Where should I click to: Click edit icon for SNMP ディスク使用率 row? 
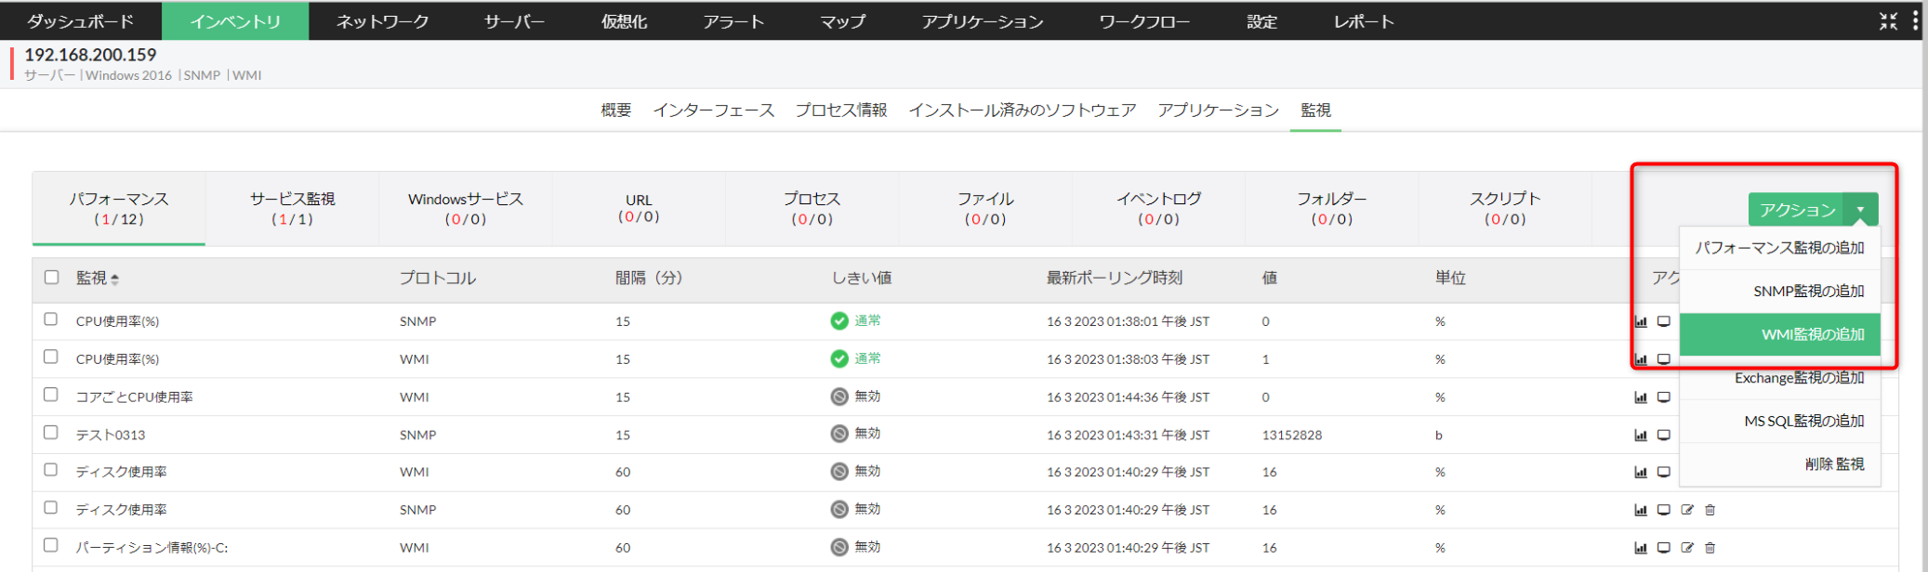(1687, 510)
